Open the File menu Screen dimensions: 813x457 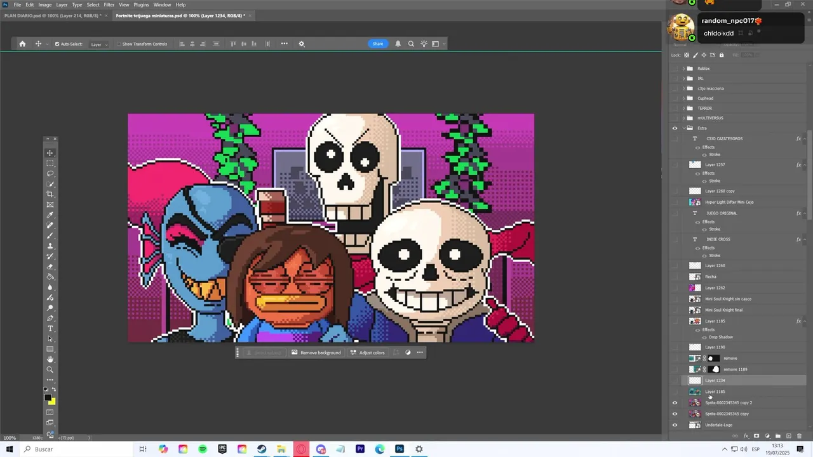[17, 4]
